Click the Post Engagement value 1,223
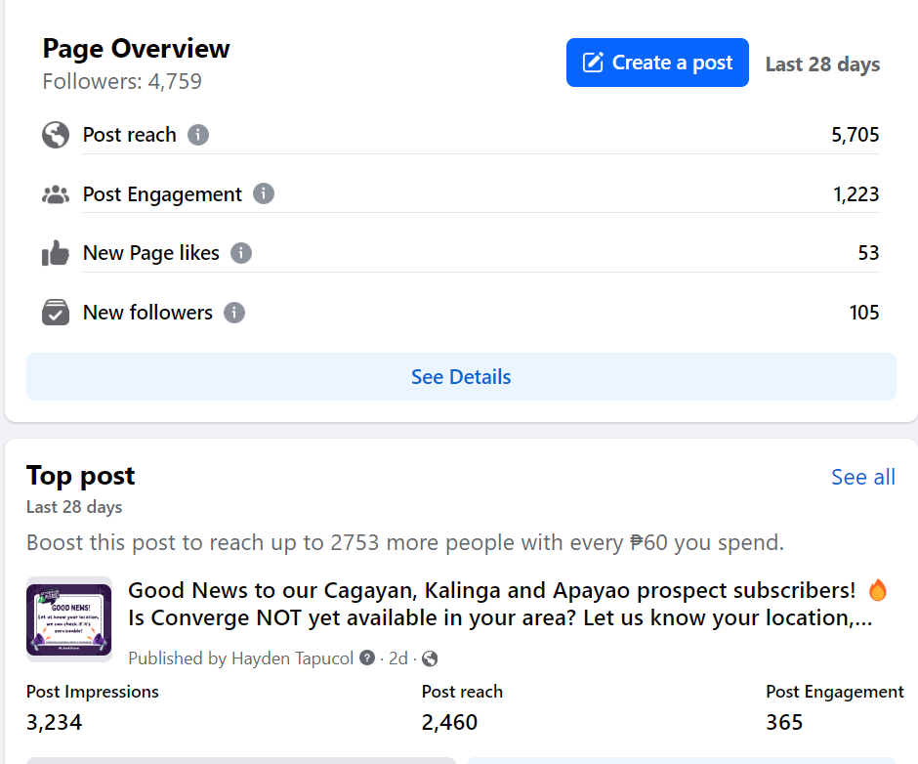The image size is (918, 764). pyautogui.click(x=855, y=194)
